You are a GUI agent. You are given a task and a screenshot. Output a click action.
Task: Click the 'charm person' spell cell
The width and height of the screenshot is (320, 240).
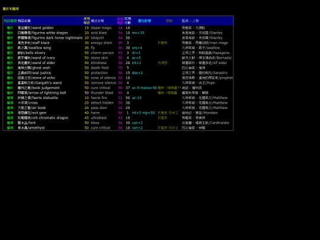[103, 53]
